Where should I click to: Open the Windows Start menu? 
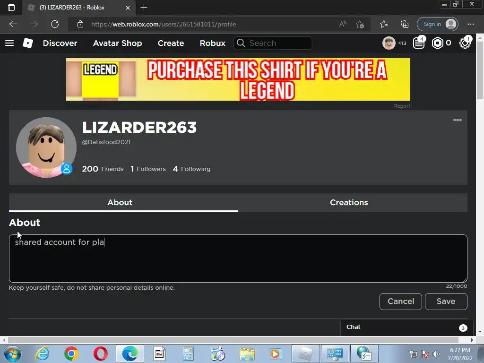(x=13, y=354)
